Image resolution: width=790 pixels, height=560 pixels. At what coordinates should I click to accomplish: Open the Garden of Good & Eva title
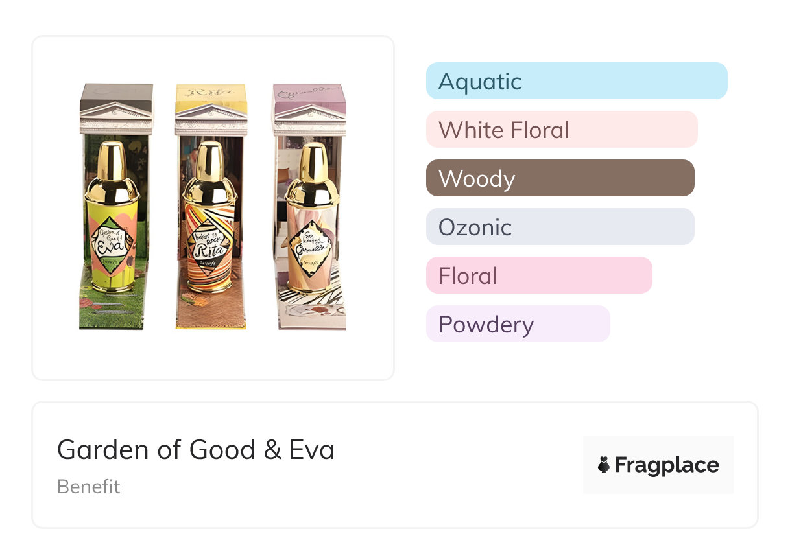196,449
